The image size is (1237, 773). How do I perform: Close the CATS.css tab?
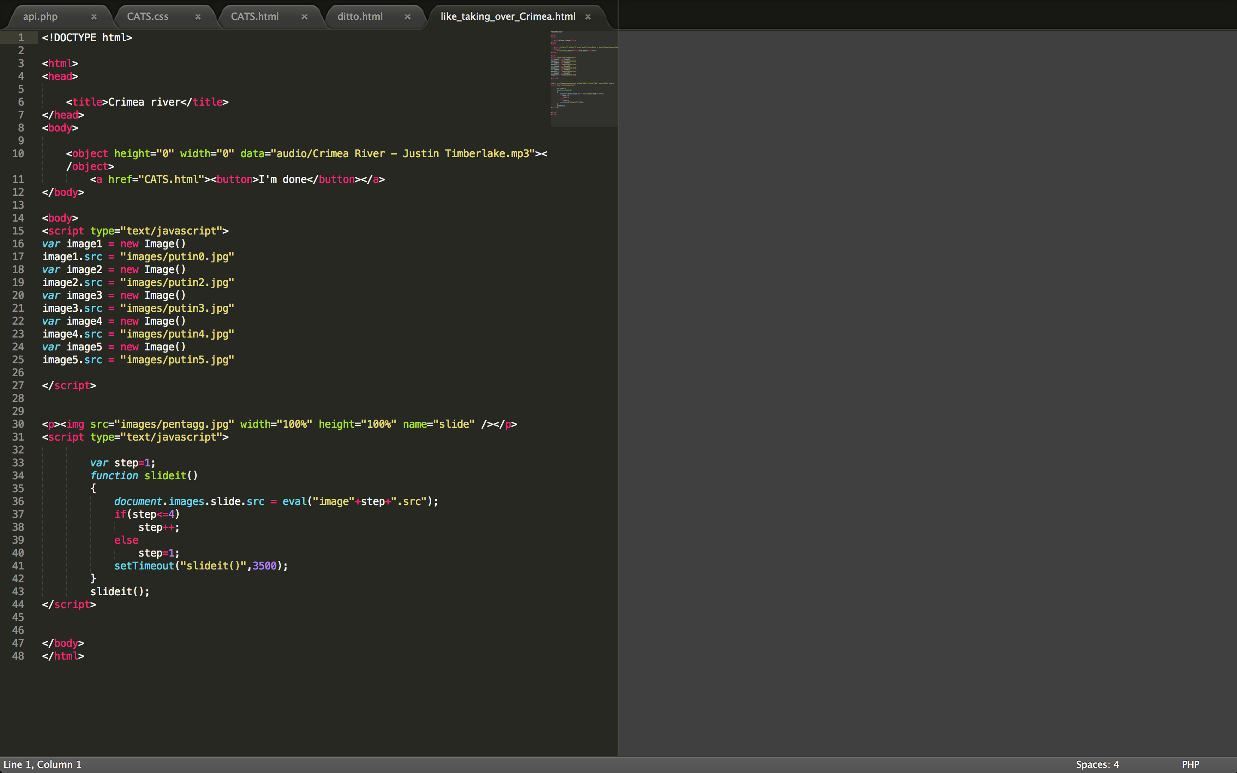click(x=198, y=16)
